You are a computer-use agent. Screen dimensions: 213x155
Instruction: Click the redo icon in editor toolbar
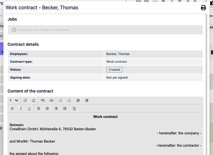tap(34, 100)
